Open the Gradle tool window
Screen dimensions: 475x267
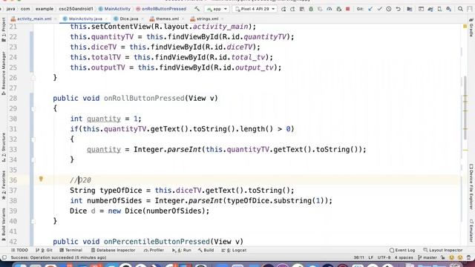pos(471,27)
